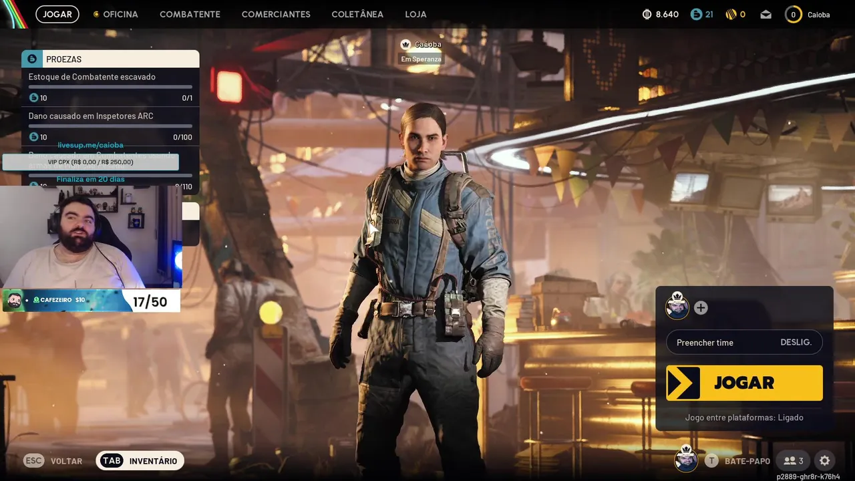Click the ESC key hint icon
Viewport: 855px width, 481px height.
(x=34, y=461)
